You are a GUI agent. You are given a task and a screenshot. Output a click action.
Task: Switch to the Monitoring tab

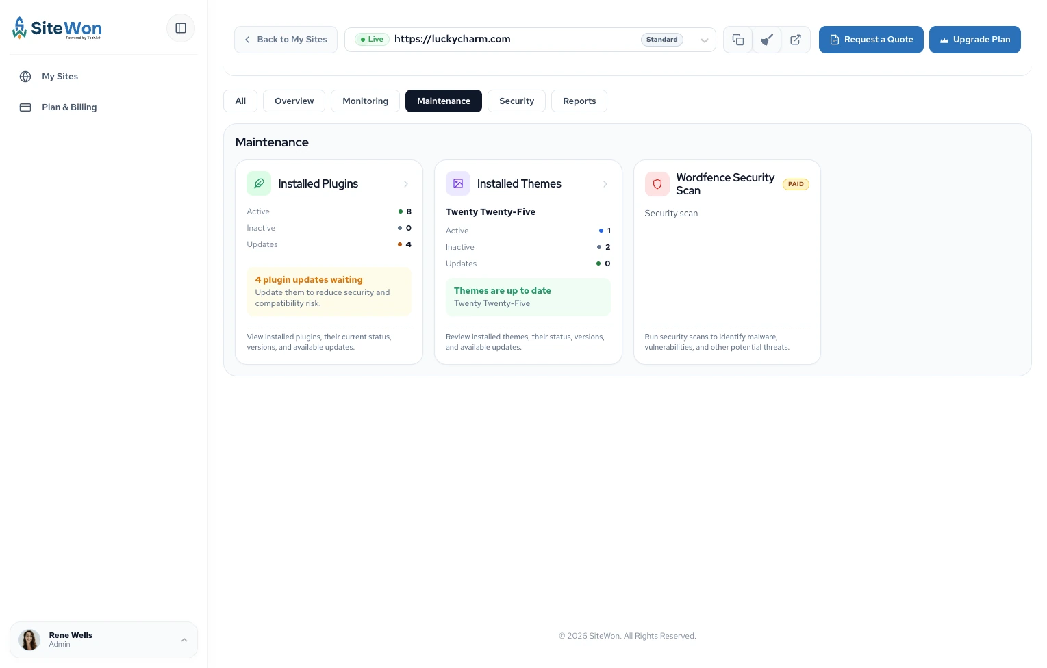point(366,101)
